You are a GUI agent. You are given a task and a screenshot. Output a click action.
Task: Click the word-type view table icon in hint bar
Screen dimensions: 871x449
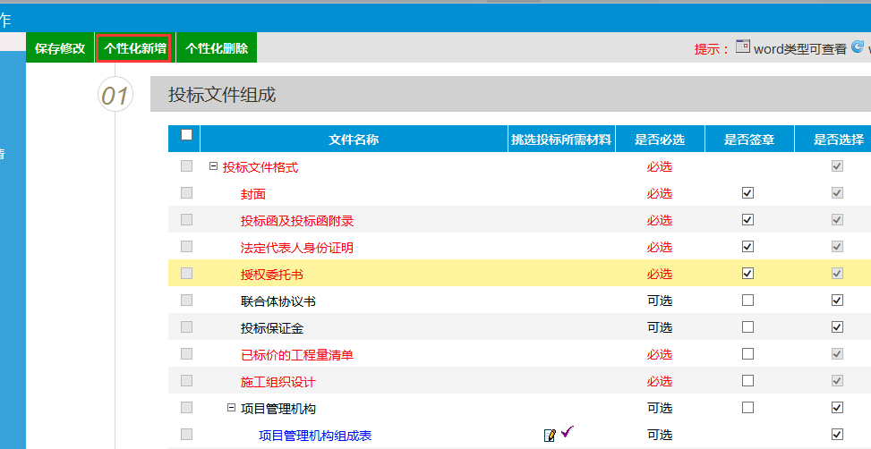pyautogui.click(x=743, y=47)
